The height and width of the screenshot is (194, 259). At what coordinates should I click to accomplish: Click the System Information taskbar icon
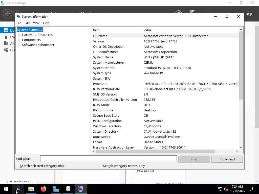[x=80, y=189]
